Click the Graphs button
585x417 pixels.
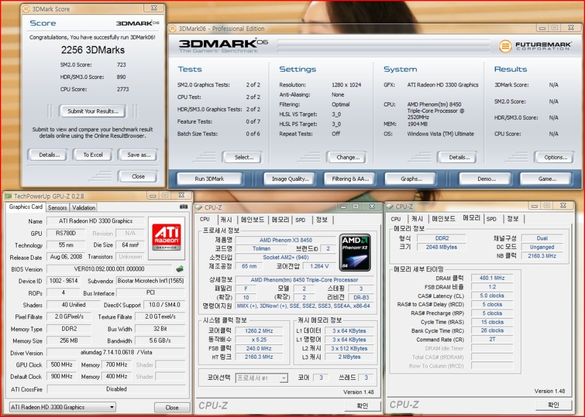point(411,178)
